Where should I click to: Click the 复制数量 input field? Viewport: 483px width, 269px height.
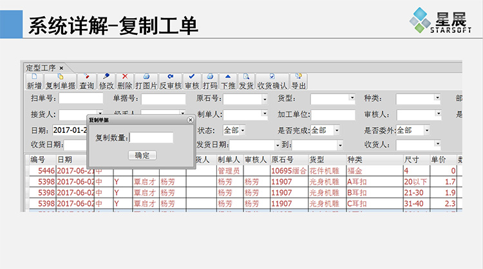[x=151, y=138]
